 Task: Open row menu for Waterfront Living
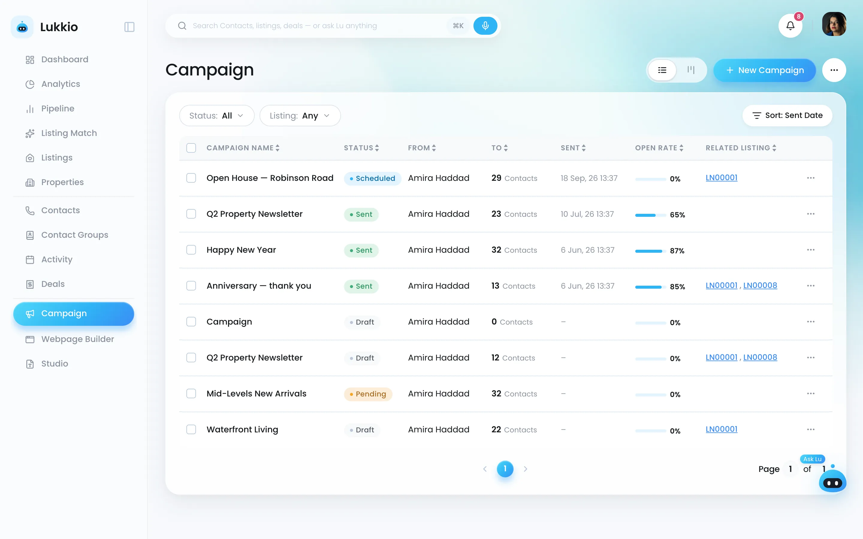(811, 430)
